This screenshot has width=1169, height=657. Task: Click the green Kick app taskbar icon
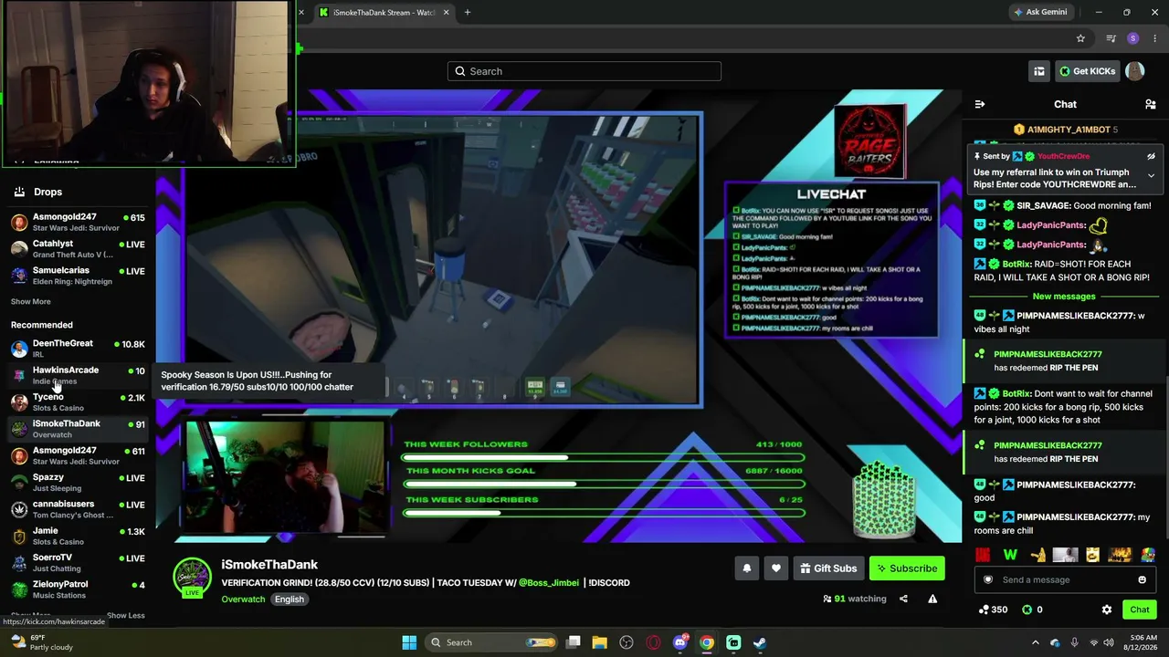tap(733, 642)
